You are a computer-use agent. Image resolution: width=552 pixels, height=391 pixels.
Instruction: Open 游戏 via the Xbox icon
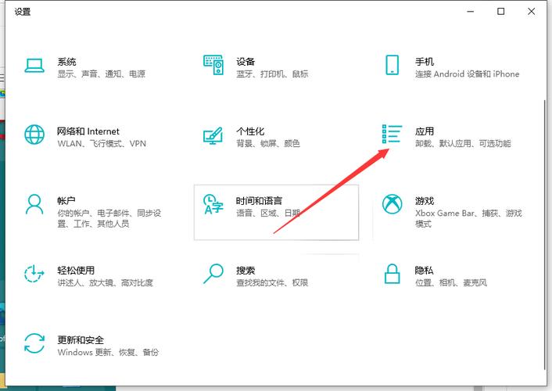click(x=392, y=205)
